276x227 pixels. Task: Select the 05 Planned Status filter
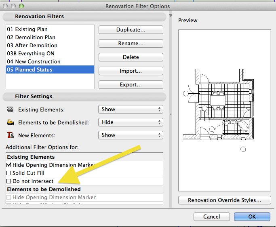tap(50, 70)
